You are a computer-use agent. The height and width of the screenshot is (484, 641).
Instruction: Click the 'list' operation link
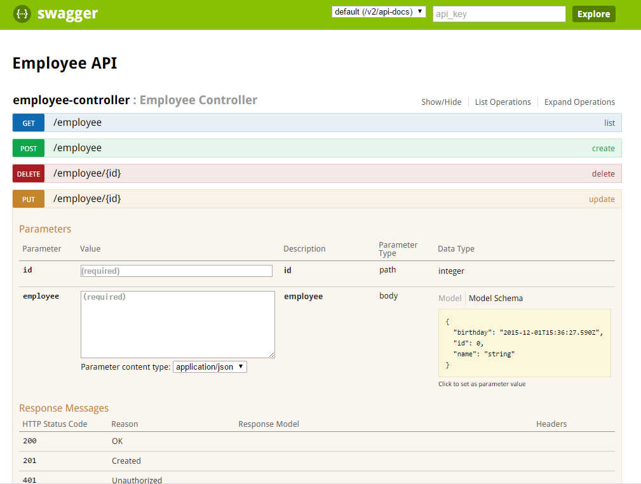609,123
